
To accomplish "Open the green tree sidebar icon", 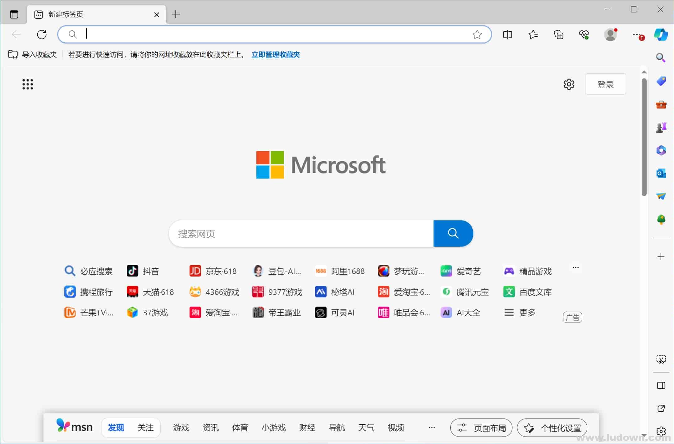I will click(661, 219).
